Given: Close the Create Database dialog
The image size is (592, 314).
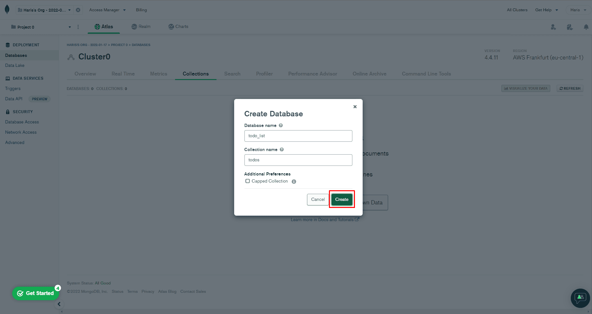Looking at the screenshot, I should pyautogui.click(x=355, y=107).
